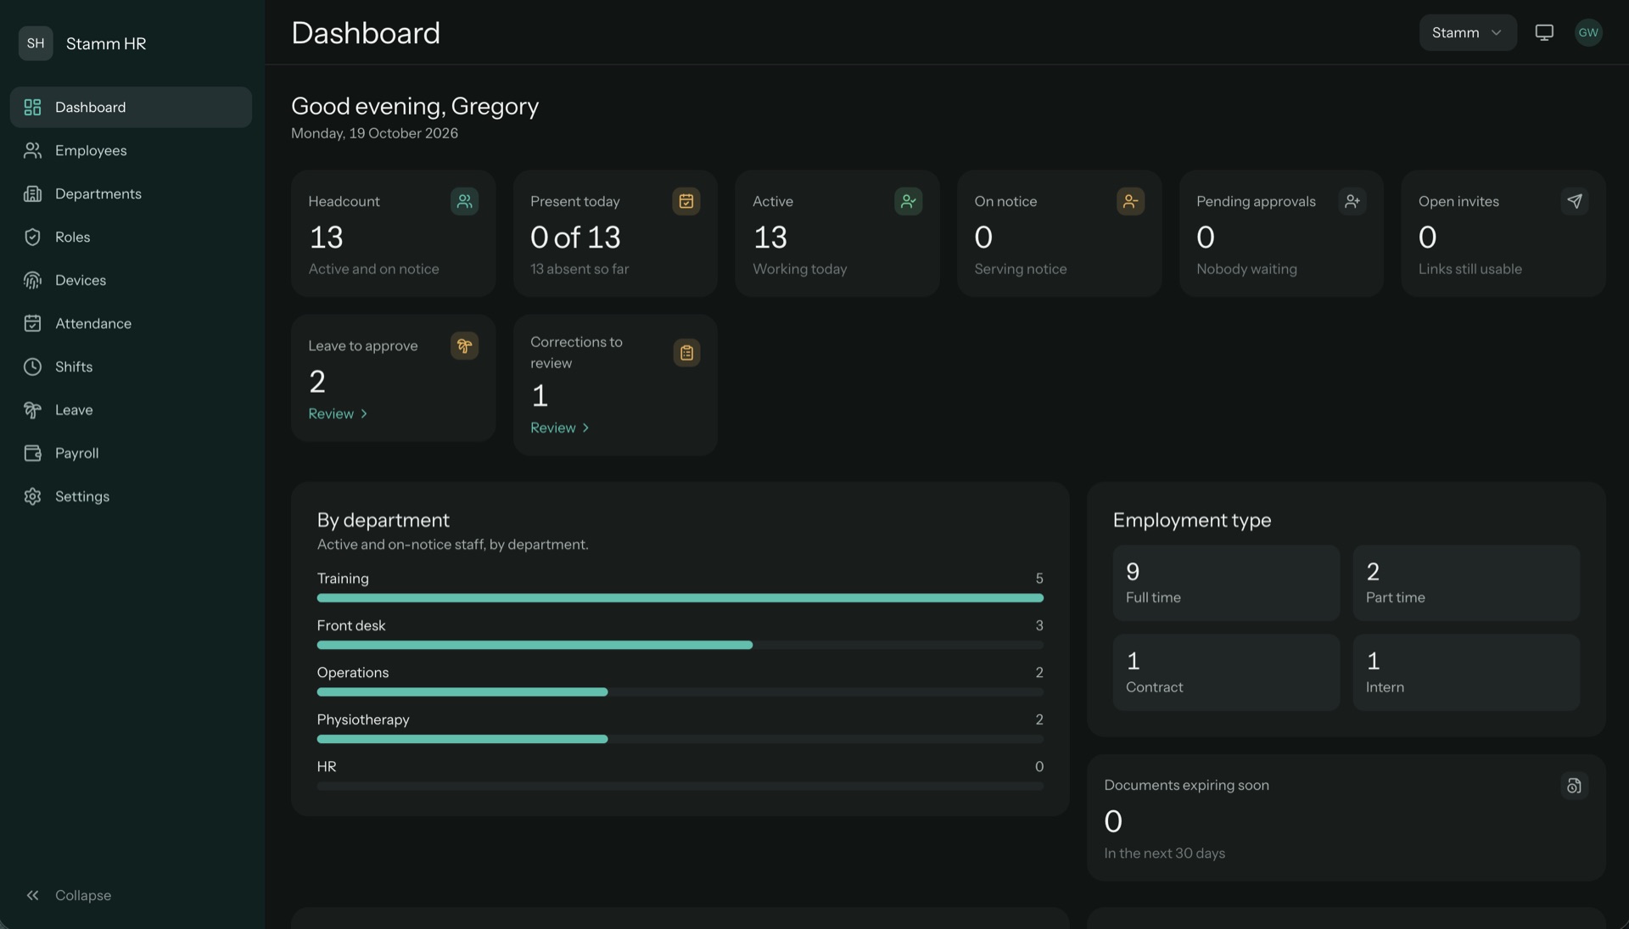Click the Leave palm tree sidebar icon
The height and width of the screenshot is (929, 1629).
pyautogui.click(x=32, y=410)
